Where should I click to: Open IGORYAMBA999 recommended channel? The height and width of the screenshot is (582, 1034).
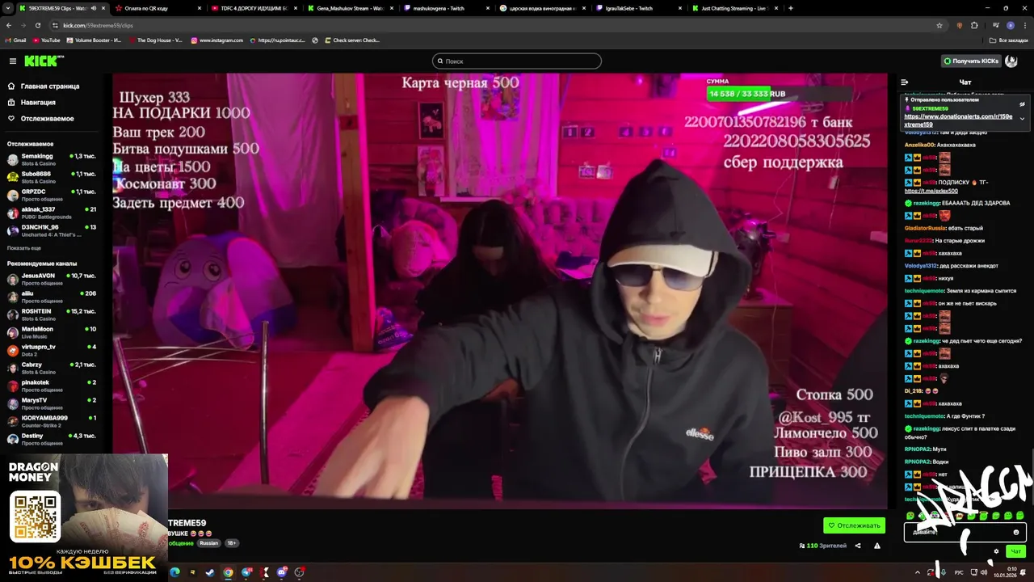[x=51, y=421]
